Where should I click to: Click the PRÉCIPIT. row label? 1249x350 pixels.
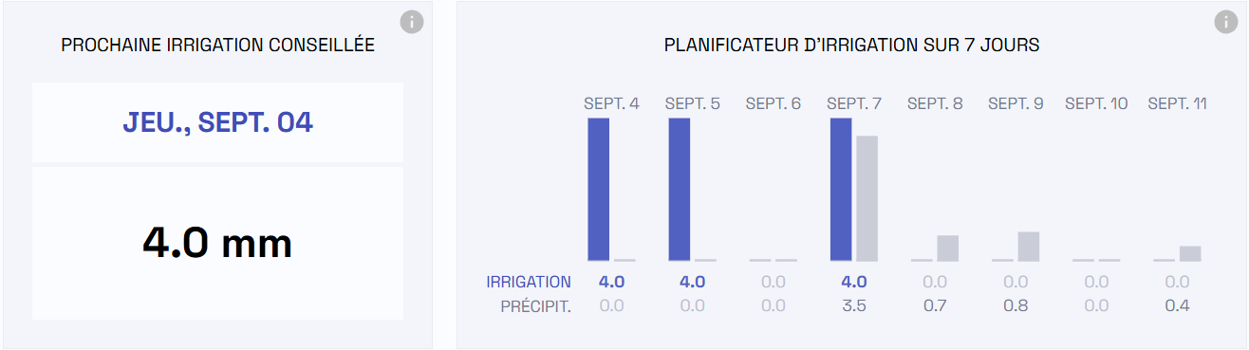tap(536, 306)
